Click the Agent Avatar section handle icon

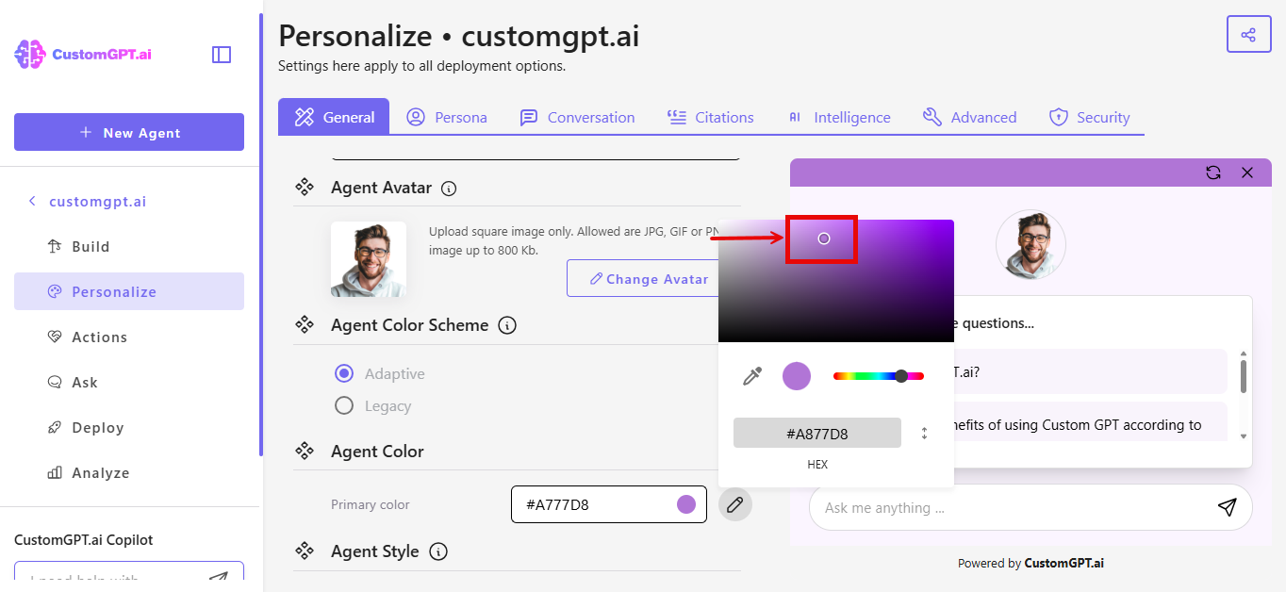tap(305, 187)
